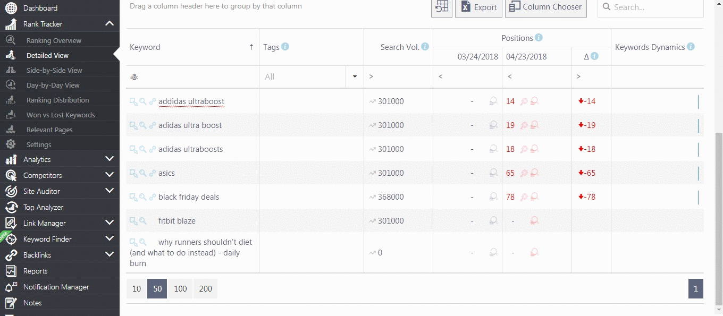
Task: Expand the Site Auditor menu section
Action: tap(110, 191)
